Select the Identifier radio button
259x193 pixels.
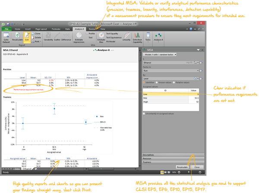tap(144, 82)
